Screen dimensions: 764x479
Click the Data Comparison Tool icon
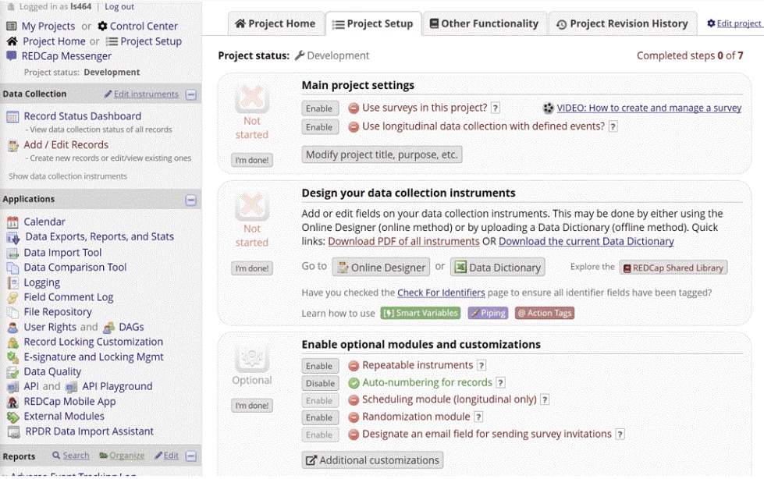coord(12,268)
